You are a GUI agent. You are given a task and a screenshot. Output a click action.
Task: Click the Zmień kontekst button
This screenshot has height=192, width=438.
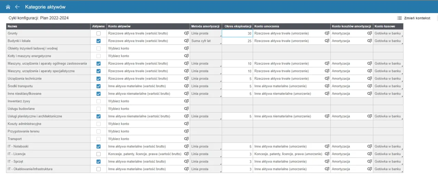(x=414, y=18)
